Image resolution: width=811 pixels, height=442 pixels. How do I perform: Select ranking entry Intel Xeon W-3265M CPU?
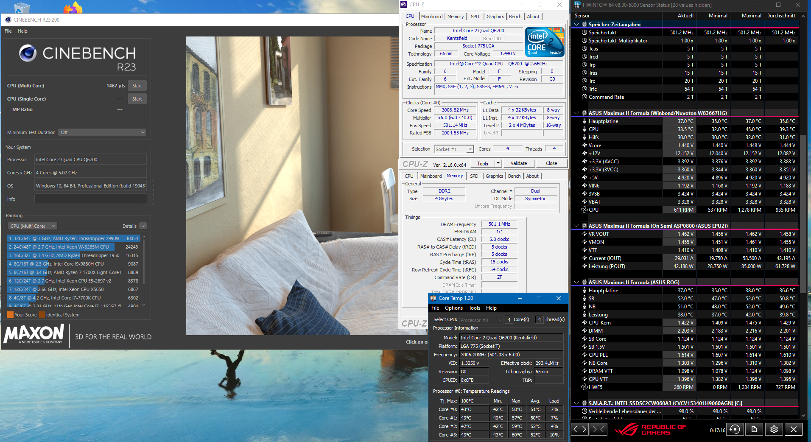74,247
